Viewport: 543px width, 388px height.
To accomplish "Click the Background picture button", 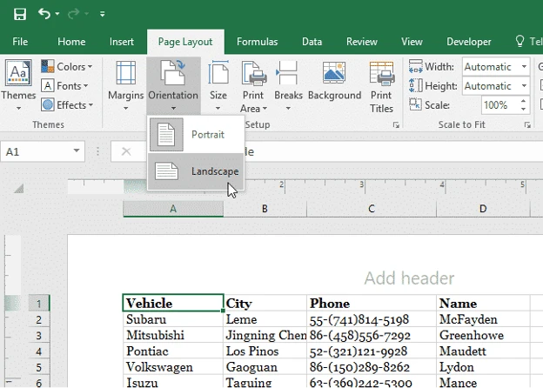I will (x=334, y=81).
